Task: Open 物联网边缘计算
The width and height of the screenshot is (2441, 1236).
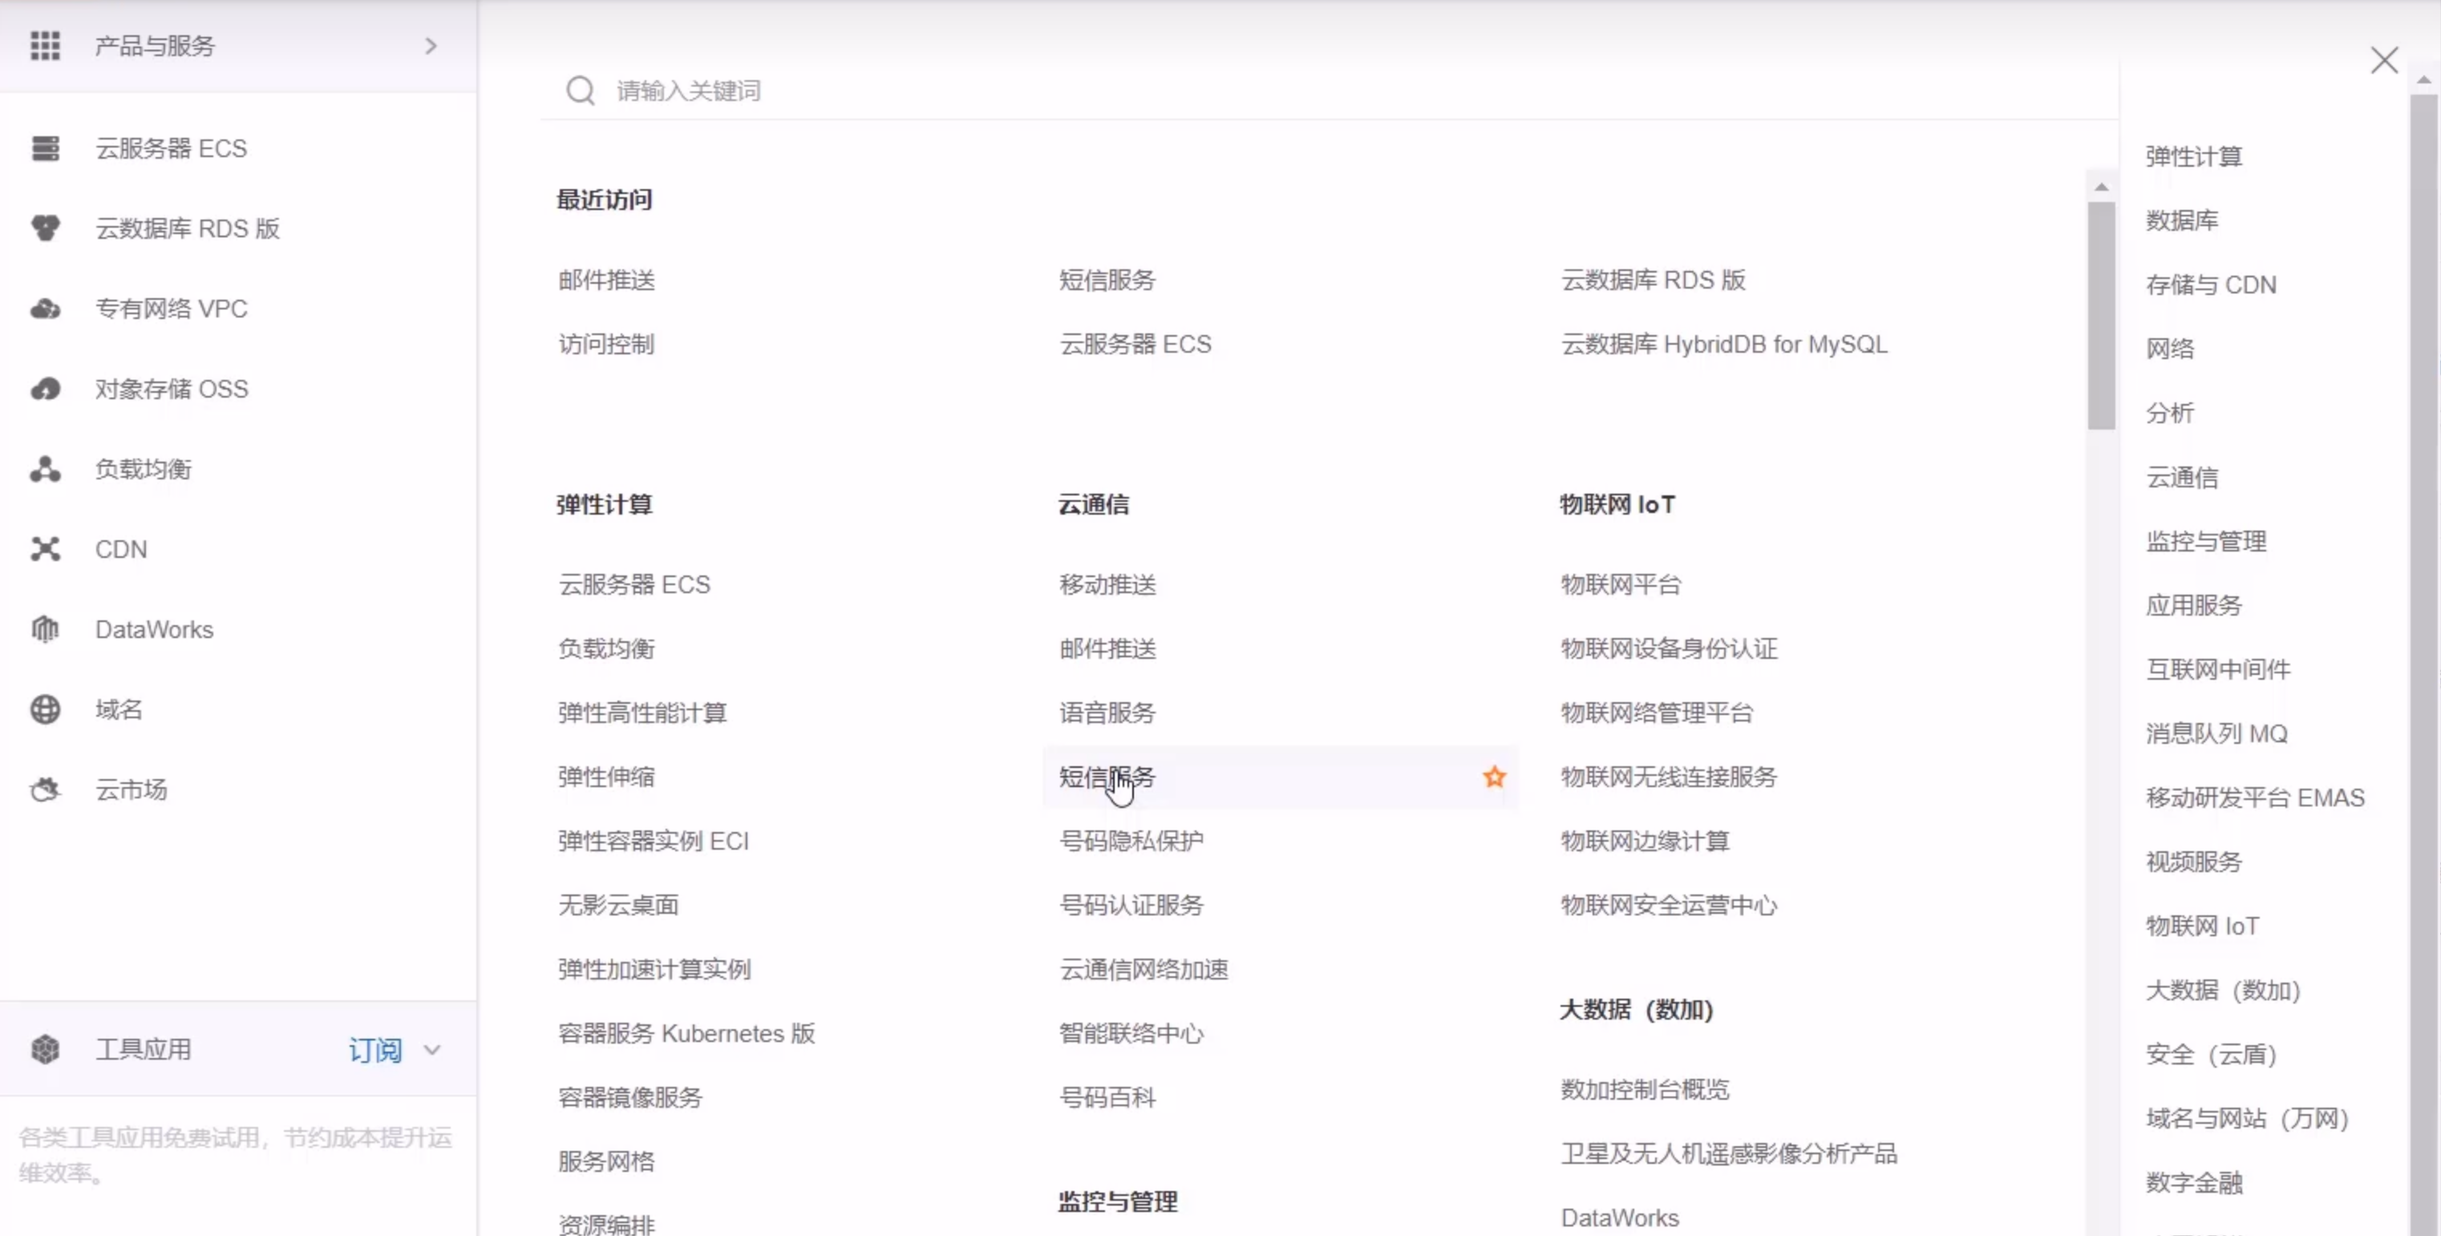Action: tap(1645, 841)
